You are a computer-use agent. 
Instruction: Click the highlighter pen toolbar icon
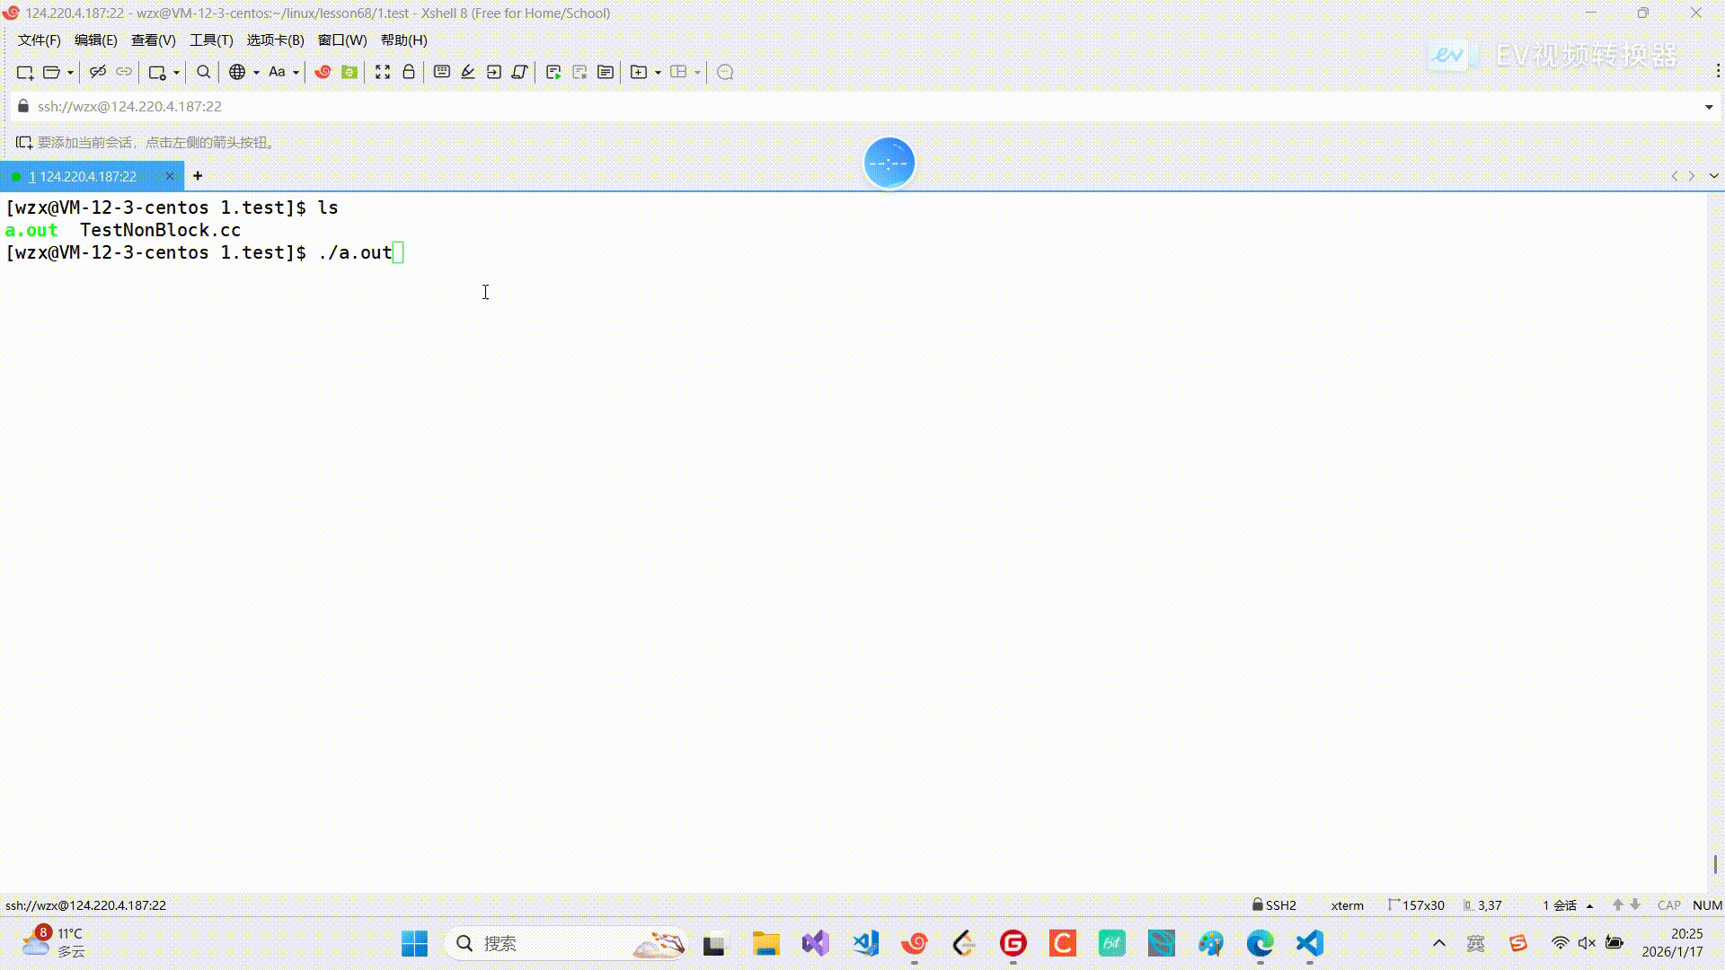(468, 72)
